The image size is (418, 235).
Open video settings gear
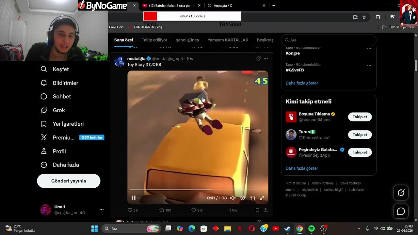(243, 198)
